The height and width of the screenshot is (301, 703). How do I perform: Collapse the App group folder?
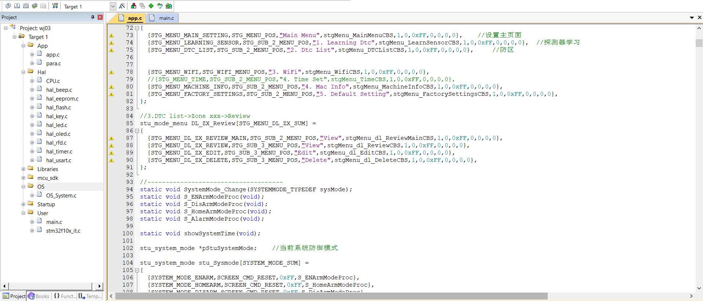23,46
